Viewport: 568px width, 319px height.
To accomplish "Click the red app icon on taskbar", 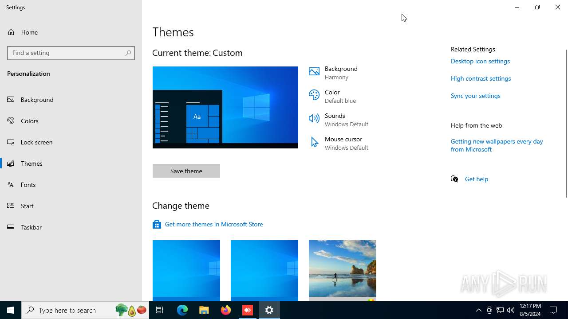I will (248, 310).
